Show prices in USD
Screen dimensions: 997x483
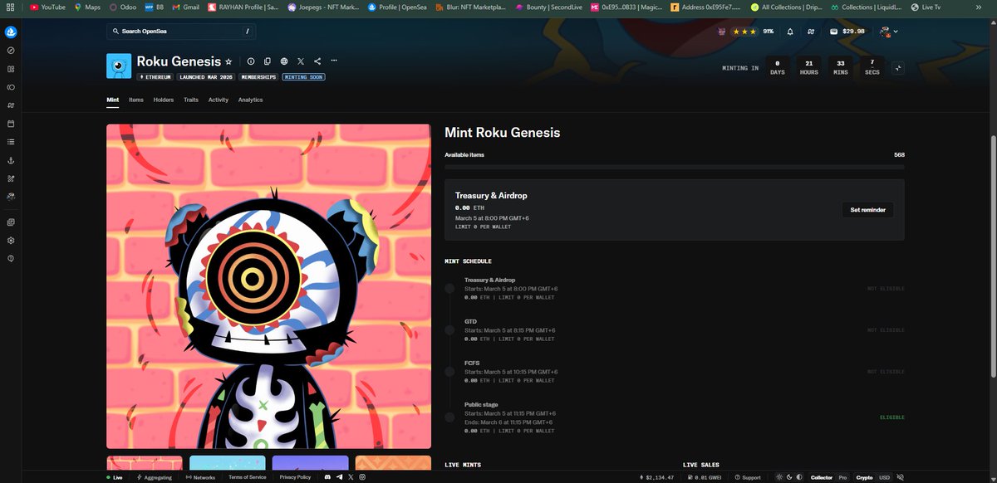click(884, 477)
